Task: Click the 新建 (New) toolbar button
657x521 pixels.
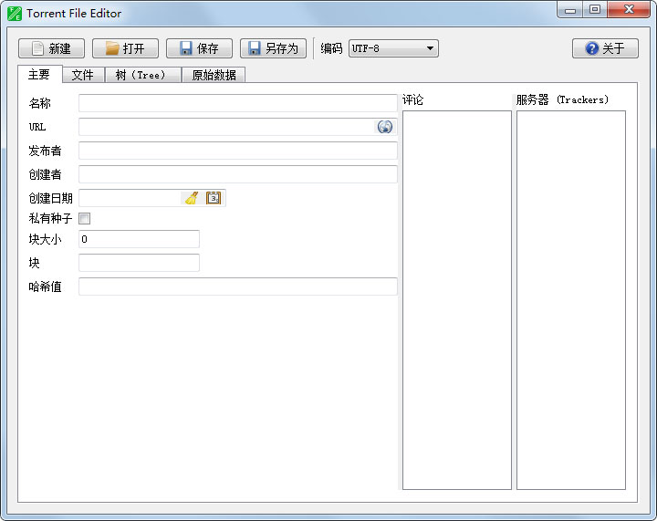Action: click(x=51, y=48)
